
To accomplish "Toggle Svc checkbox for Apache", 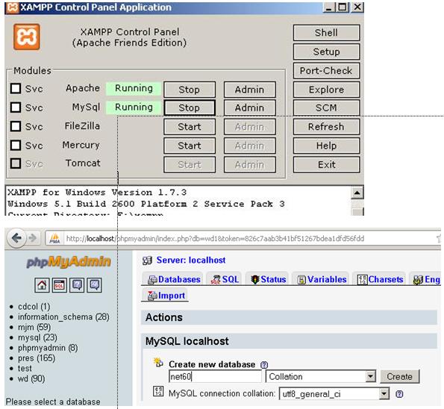I will 16,88.
